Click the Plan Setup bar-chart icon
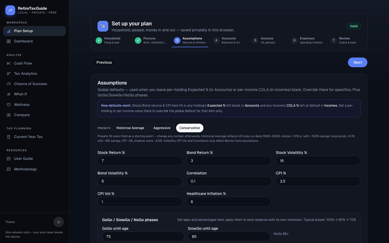The width and height of the screenshot is (389, 243). tap(9, 31)
